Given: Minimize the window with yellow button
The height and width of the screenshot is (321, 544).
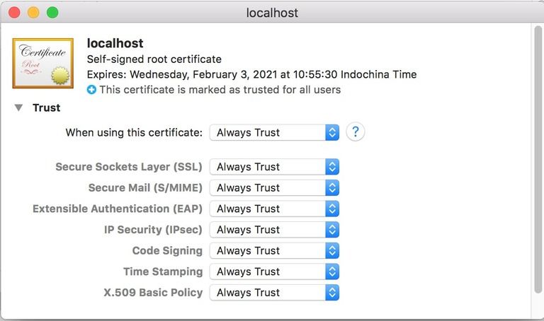Looking at the screenshot, I should coord(33,13).
